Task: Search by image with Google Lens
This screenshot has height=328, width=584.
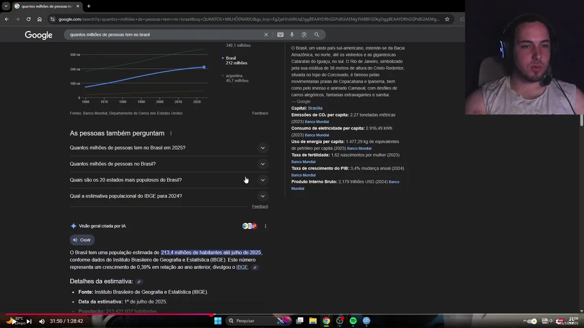Action: click(x=304, y=35)
